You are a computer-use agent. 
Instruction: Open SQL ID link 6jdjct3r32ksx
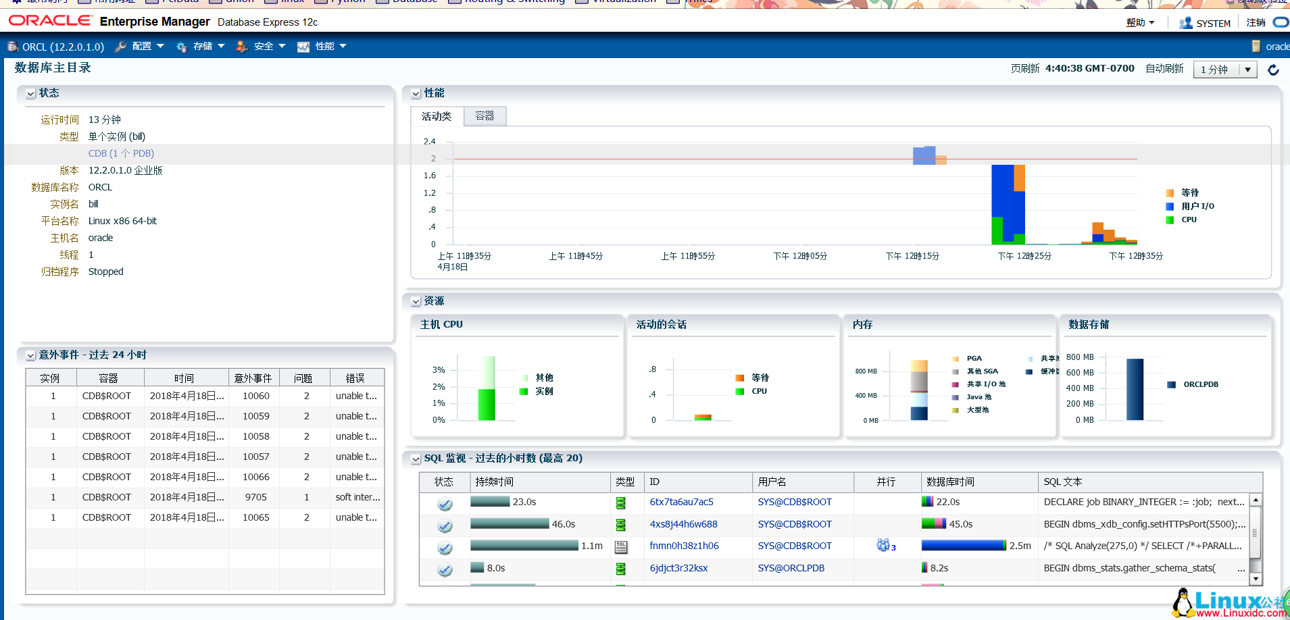[678, 568]
